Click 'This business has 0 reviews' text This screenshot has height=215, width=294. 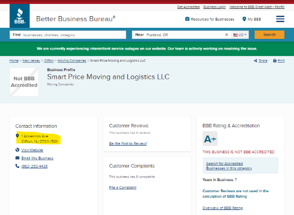(x=129, y=133)
